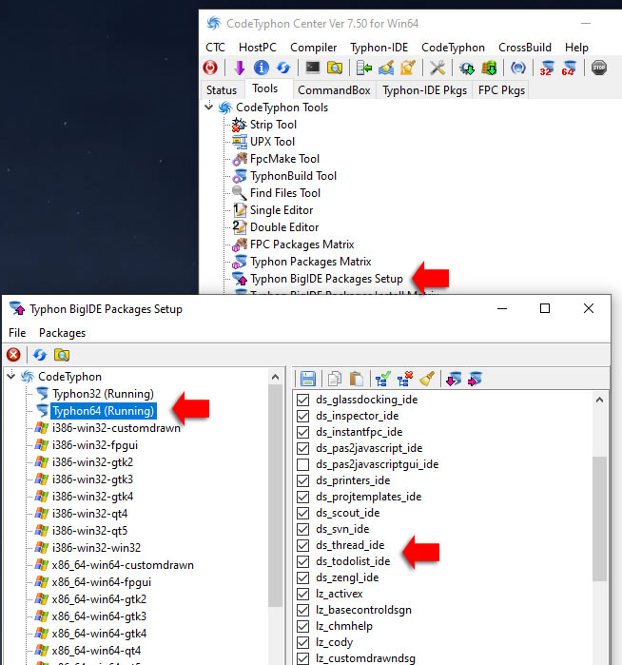Toggle ds_glassdocking_ide checkbox
The image size is (622, 665).
point(302,400)
